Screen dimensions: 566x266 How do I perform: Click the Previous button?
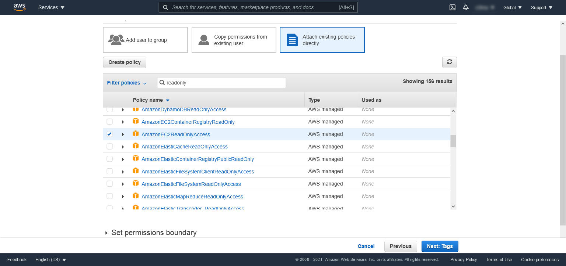pyautogui.click(x=401, y=246)
